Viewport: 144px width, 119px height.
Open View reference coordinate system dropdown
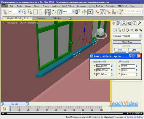pyautogui.click(x=68, y=11)
